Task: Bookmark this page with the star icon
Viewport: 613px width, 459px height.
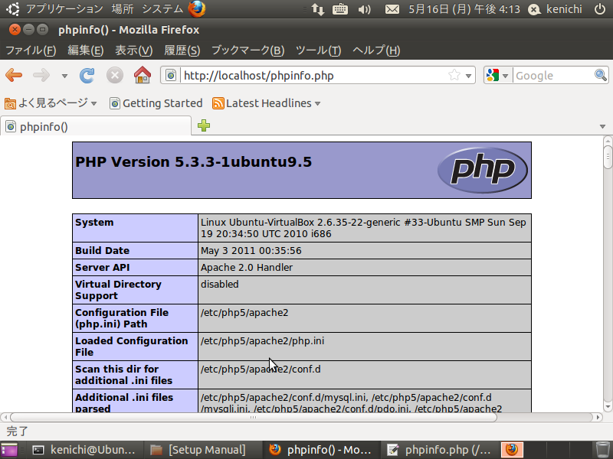Action: [454, 75]
